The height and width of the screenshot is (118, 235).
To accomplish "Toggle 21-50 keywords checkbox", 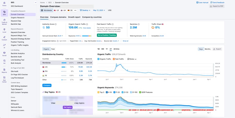I will coord(122,92).
